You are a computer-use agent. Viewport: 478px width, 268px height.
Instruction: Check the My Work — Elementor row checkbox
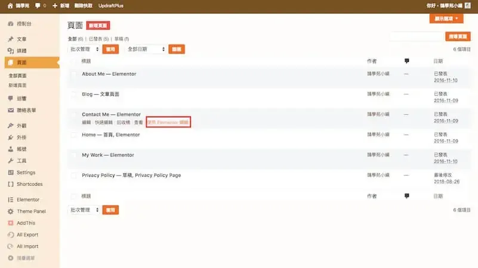[73, 155]
